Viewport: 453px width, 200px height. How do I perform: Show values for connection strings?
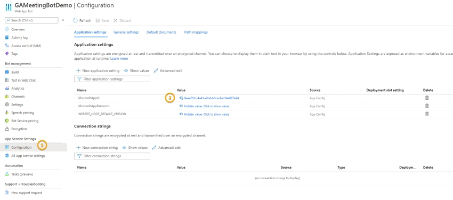[x=135, y=148]
